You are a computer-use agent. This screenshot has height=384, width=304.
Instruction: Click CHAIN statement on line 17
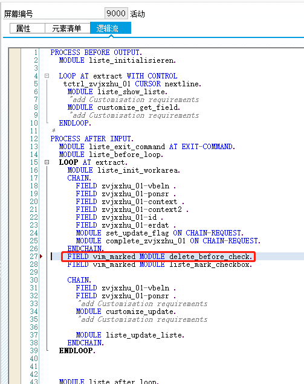(79, 178)
